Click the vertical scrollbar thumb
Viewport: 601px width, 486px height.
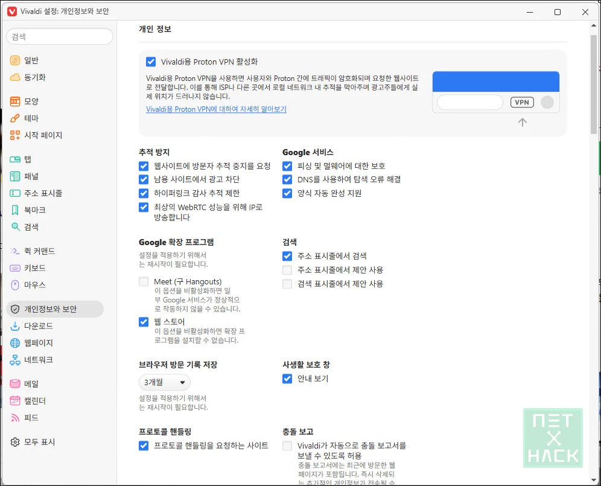click(594, 84)
